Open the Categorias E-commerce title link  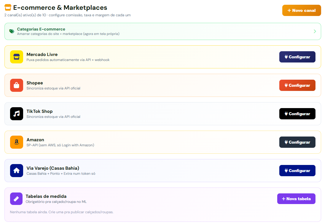(41, 29)
